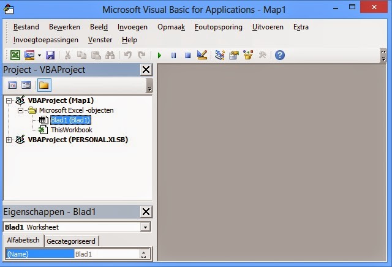Image resolution: width=392 pixels, height=267 pixels.
Task: Open the Venster menu
Action: [x=100, y=40]
